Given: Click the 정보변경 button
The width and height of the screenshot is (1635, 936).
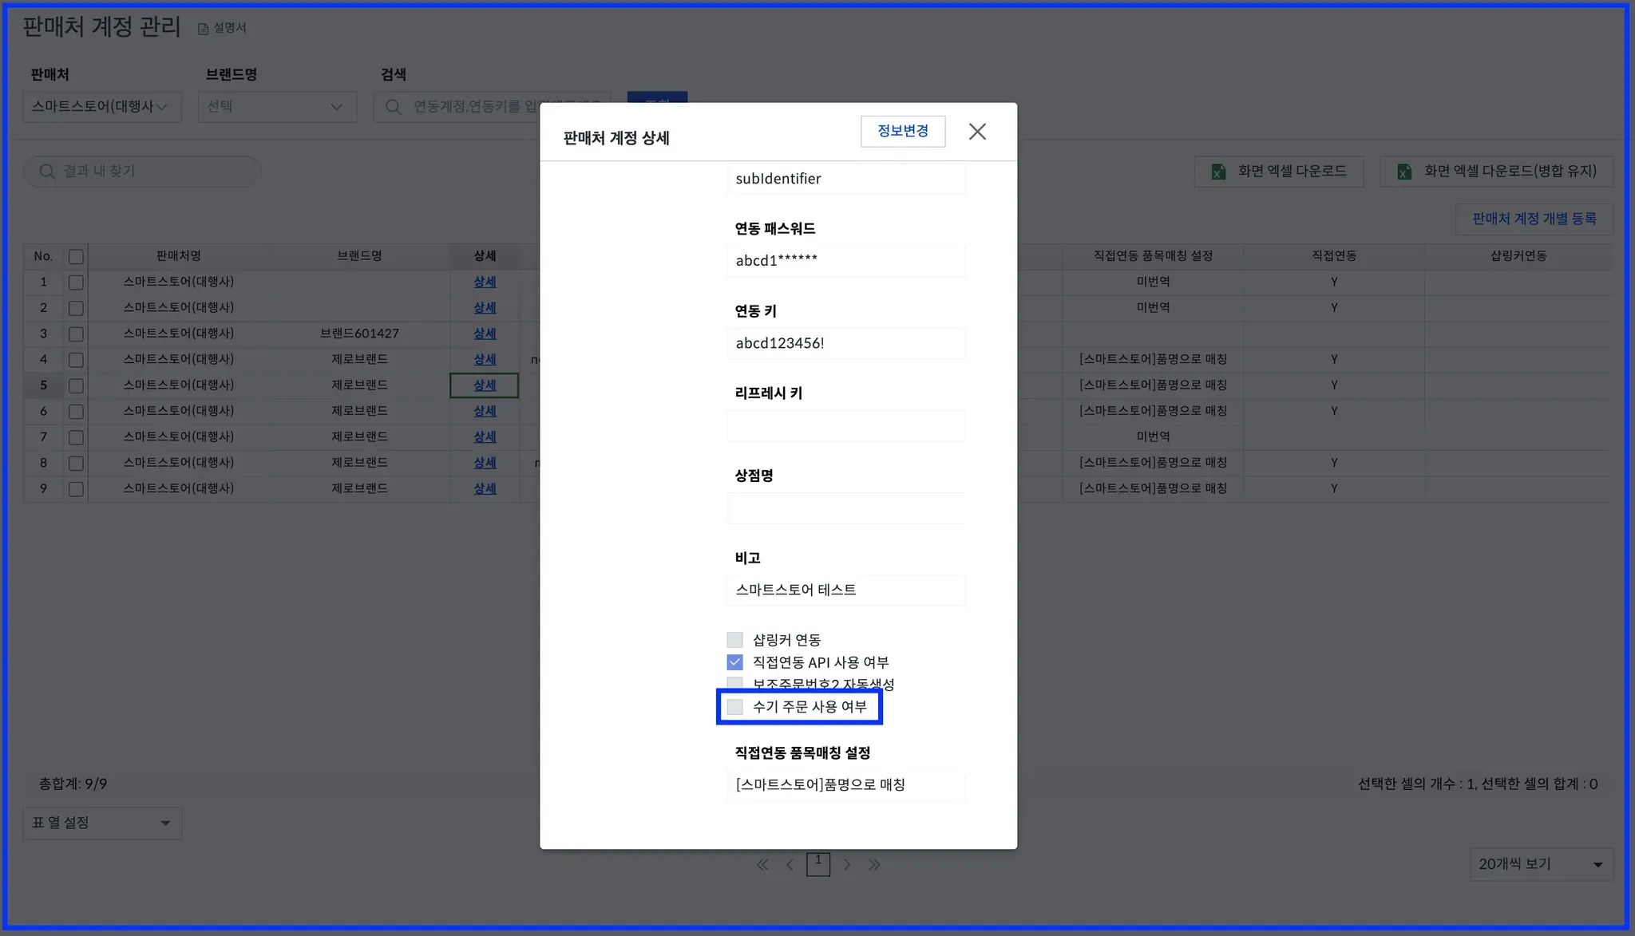Looking at the screenshot, I should tap(902, 131).
